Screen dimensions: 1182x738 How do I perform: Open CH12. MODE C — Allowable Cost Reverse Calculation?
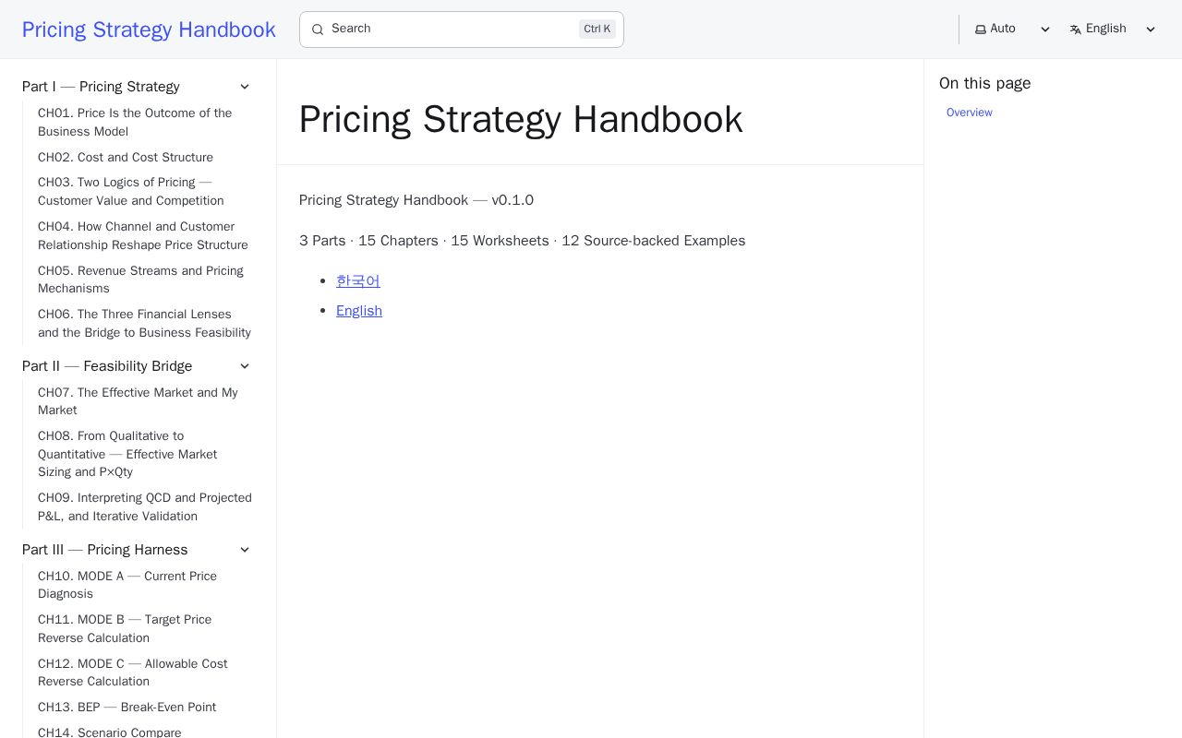[x=145, y=673]
